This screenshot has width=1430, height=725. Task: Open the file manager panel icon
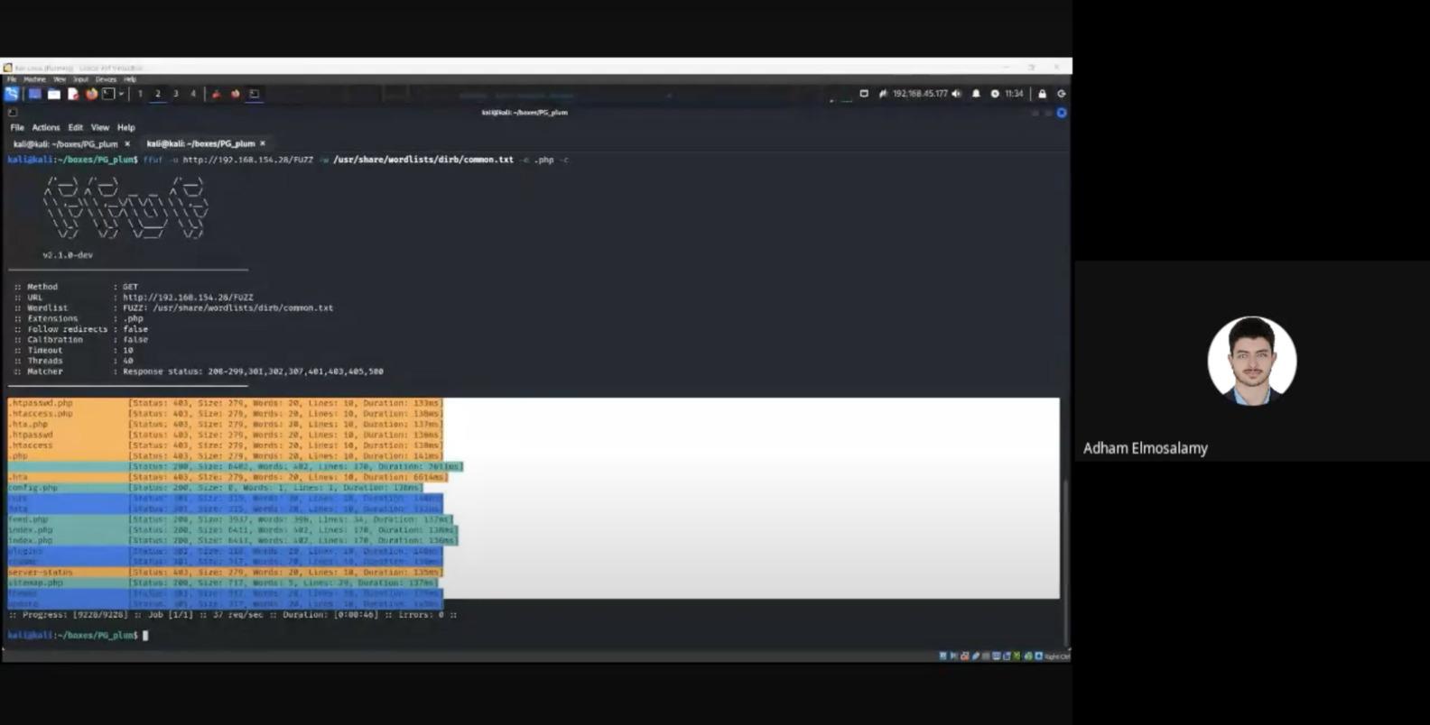[x=54, y=94]
